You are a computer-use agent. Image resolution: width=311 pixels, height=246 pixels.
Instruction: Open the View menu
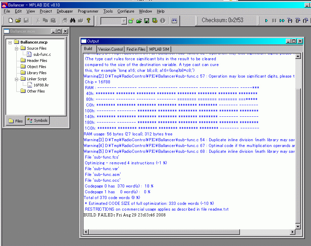[x=31, y=11]
